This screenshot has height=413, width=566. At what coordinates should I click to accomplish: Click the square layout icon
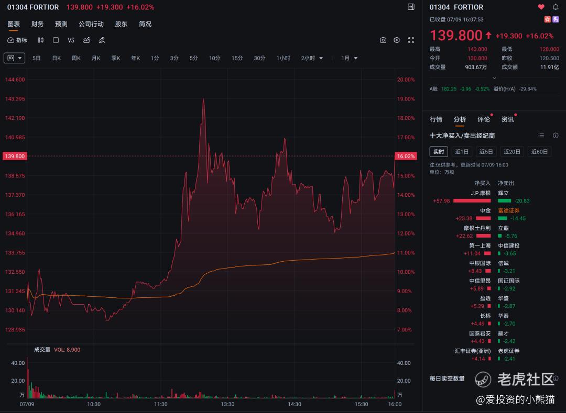56,40
